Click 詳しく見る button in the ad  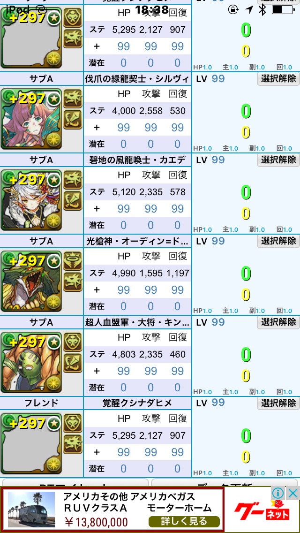click(x=184, y=521)
